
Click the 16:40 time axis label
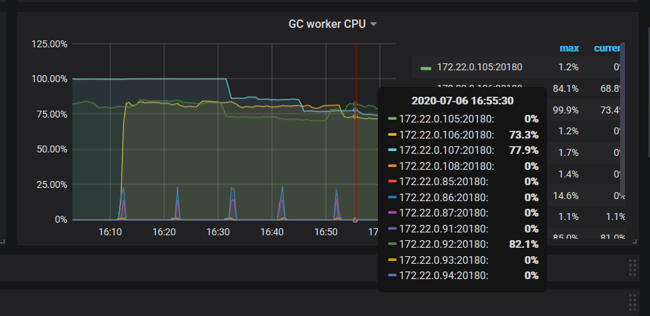(272, 232)
